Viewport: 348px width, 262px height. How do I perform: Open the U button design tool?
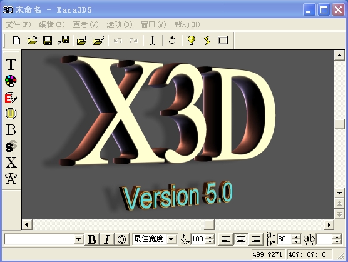tap(11, 113)
